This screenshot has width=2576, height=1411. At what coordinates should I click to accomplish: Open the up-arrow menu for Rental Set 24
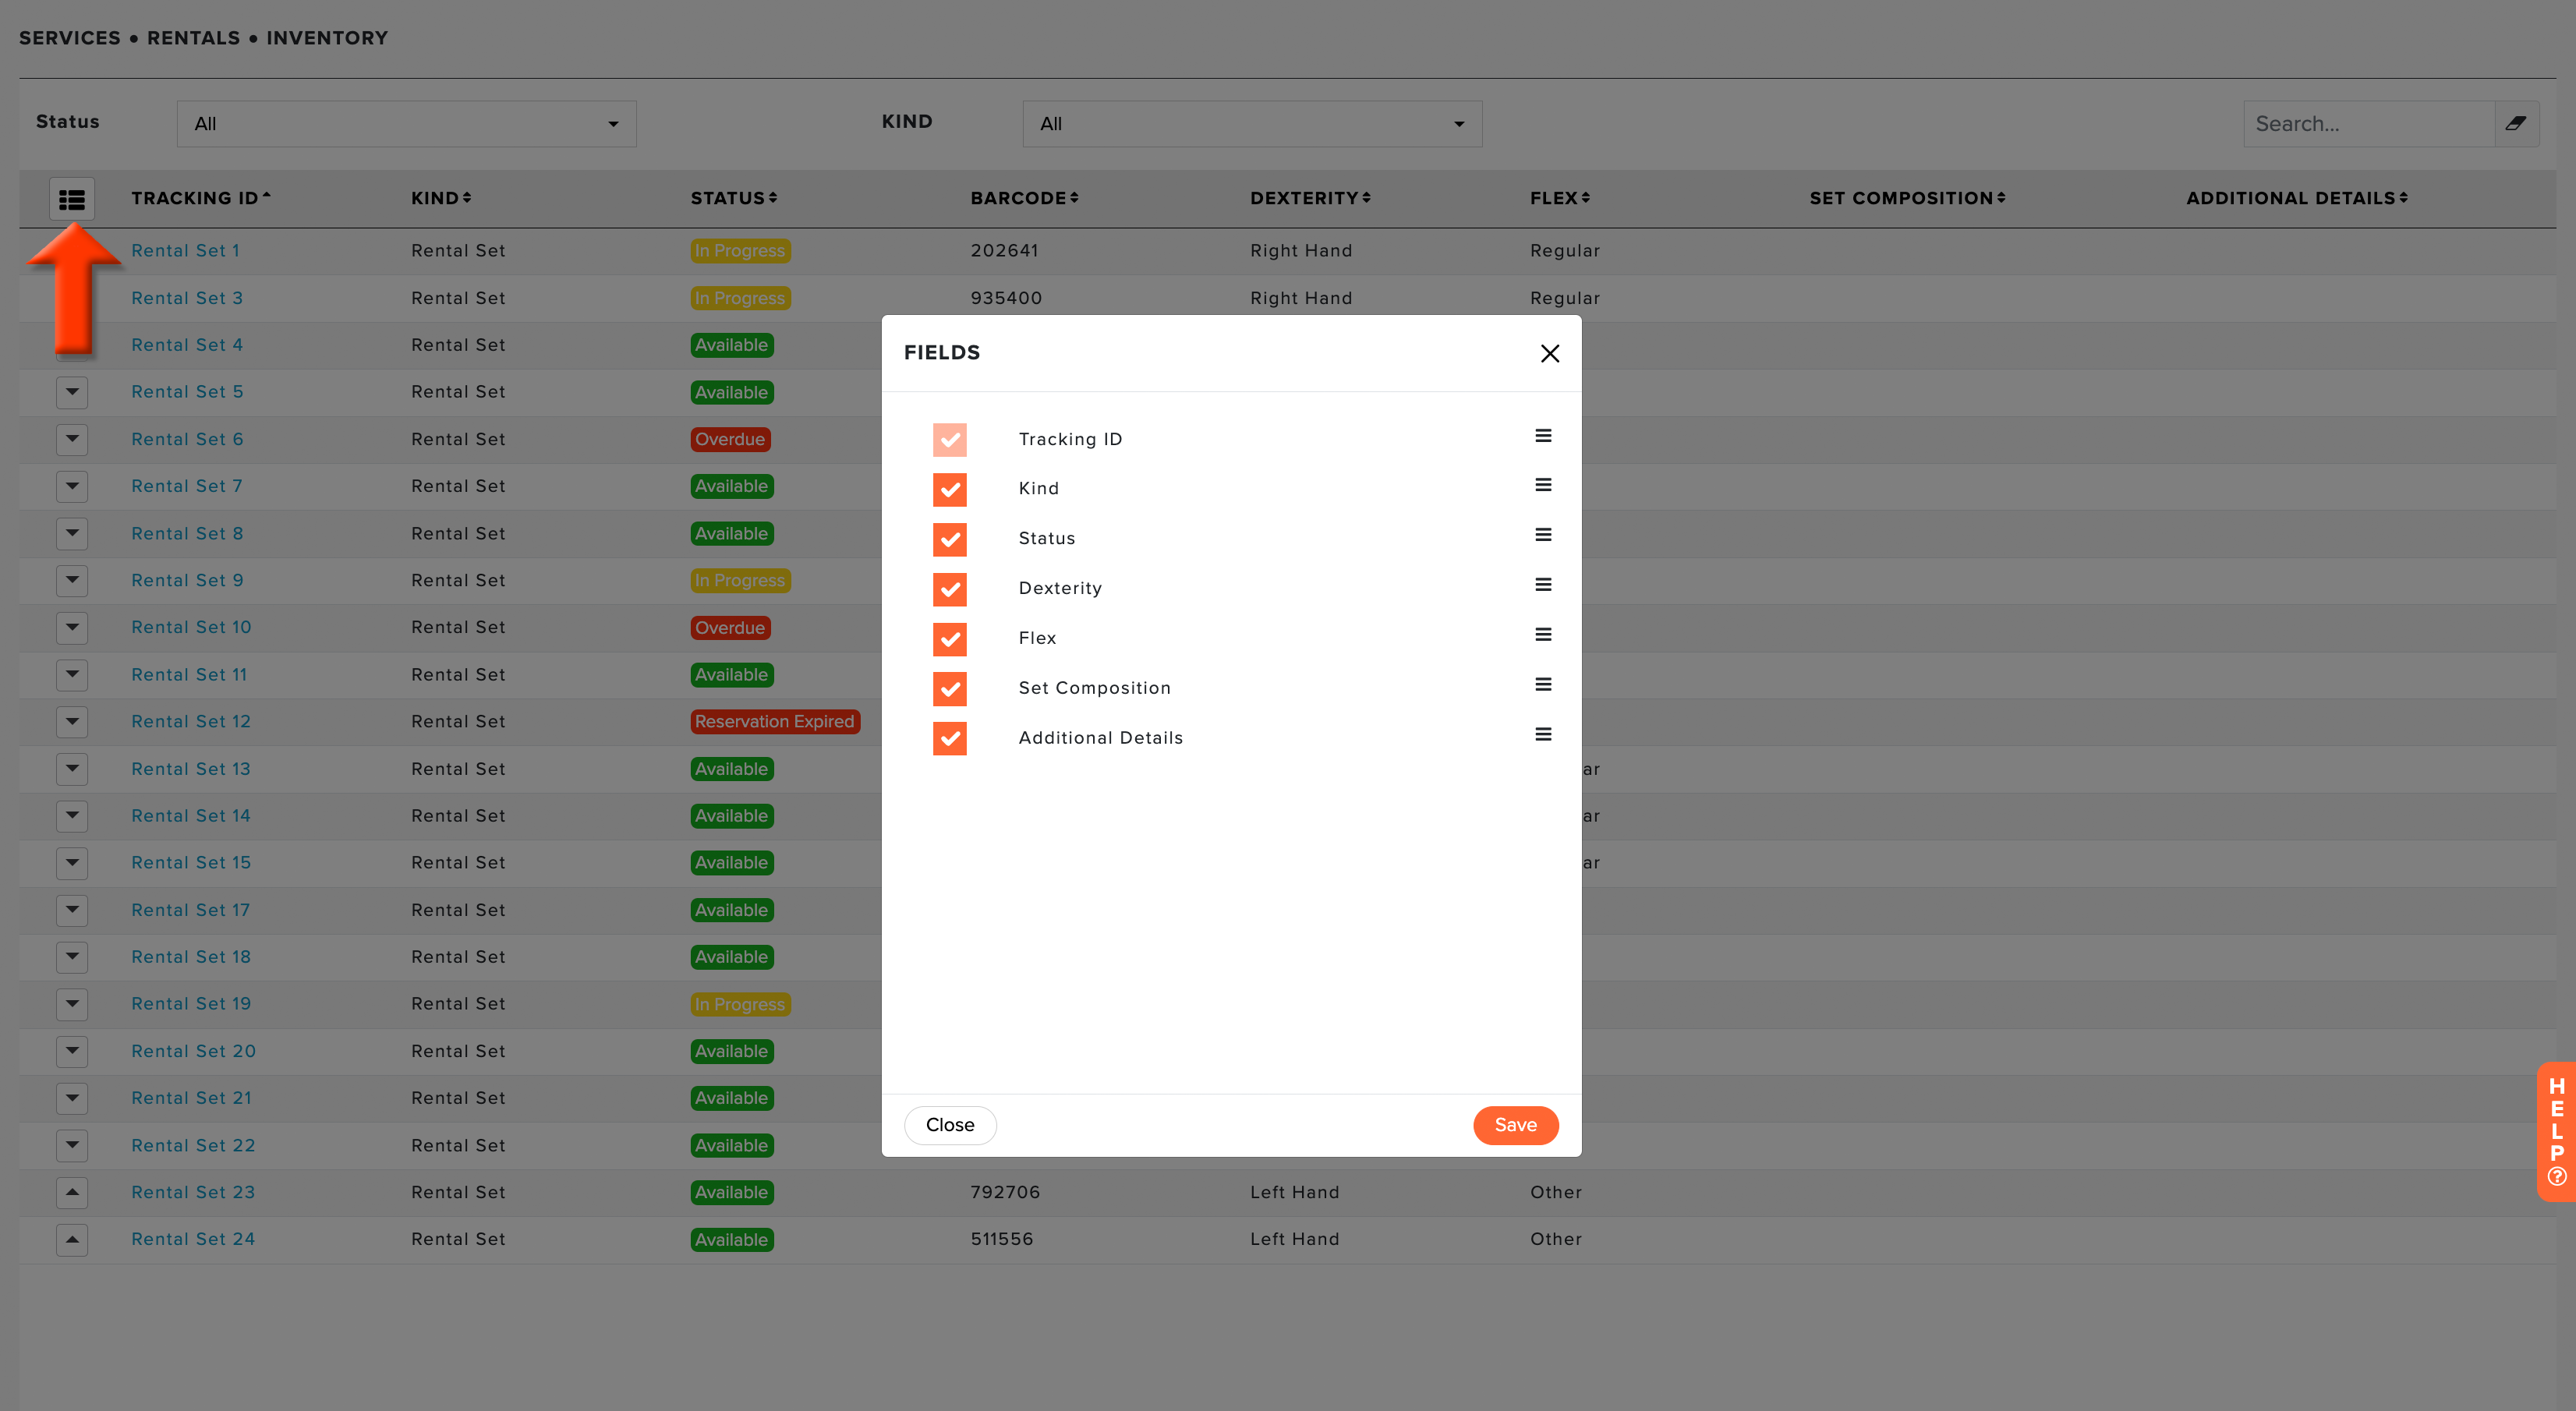[x=72, y=1240]
